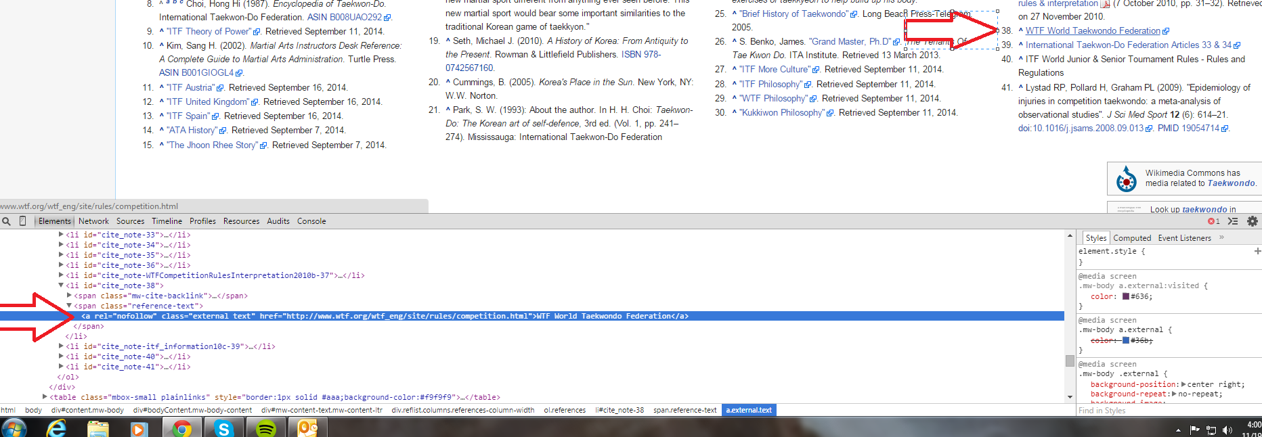Click the Elements scrollbar down arrow
This screenshot has height=437, width=1262.
1070,397
